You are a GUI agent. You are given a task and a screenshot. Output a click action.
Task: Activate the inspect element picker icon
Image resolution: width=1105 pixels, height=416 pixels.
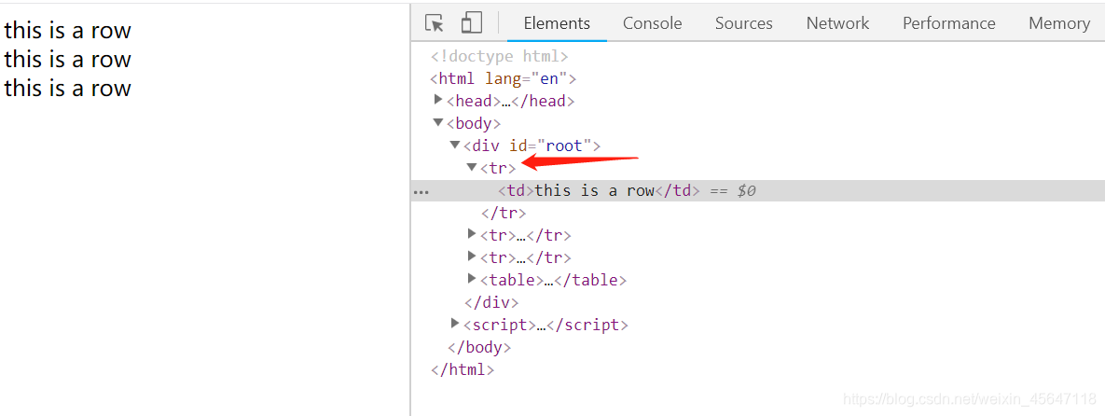tap(435, 23)
